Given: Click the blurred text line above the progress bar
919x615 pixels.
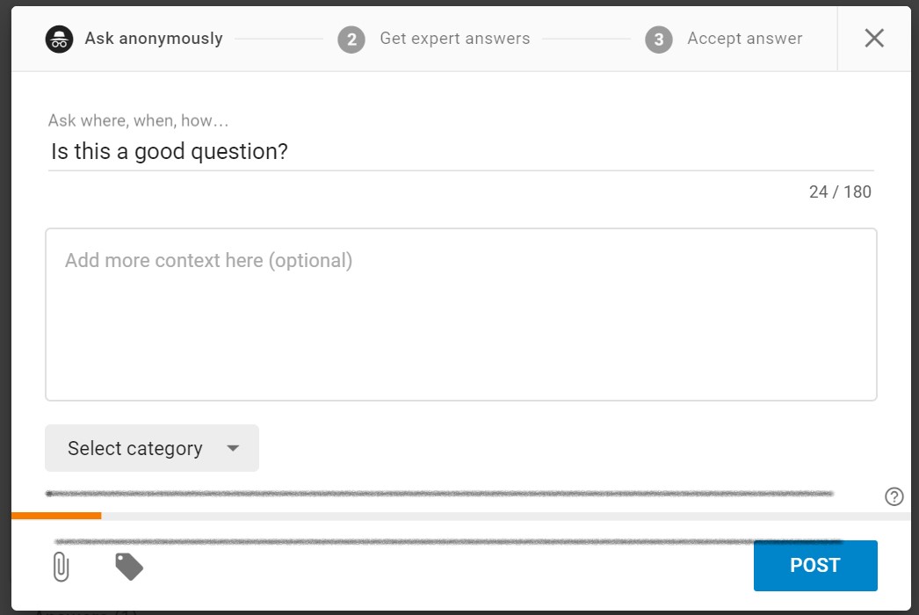Looking at the screenshot, I should (x=439, y=494).
